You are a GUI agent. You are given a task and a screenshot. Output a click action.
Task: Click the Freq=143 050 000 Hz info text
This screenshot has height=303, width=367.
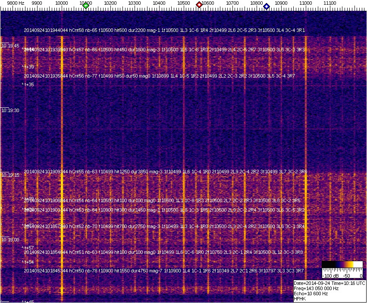tap(316, 288)
